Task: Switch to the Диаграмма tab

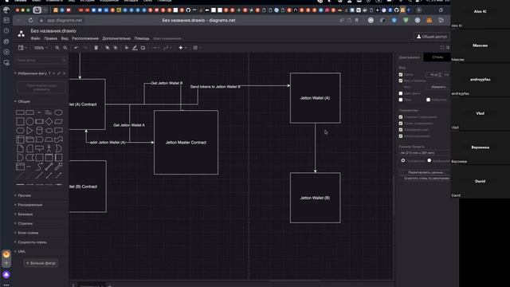Action: [x=409, y=57]
